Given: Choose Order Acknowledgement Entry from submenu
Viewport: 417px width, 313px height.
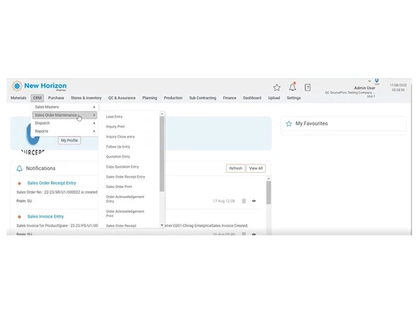Looking at the screenshot, I should click(125, 199).
